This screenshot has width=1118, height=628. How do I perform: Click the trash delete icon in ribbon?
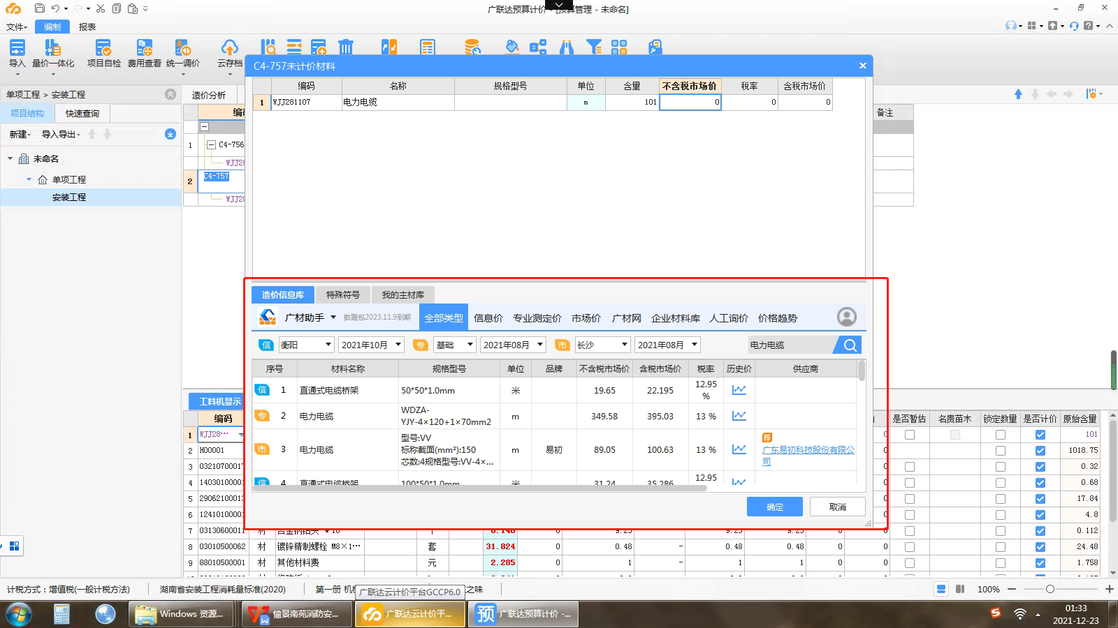346,47
